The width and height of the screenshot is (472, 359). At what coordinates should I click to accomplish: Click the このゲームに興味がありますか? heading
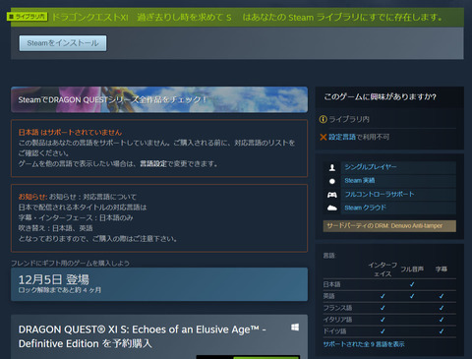coord(381,97)
